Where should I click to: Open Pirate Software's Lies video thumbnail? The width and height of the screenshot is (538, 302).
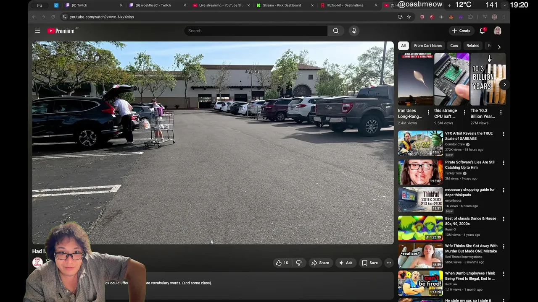pyautogui.click(x=420, y=172)
